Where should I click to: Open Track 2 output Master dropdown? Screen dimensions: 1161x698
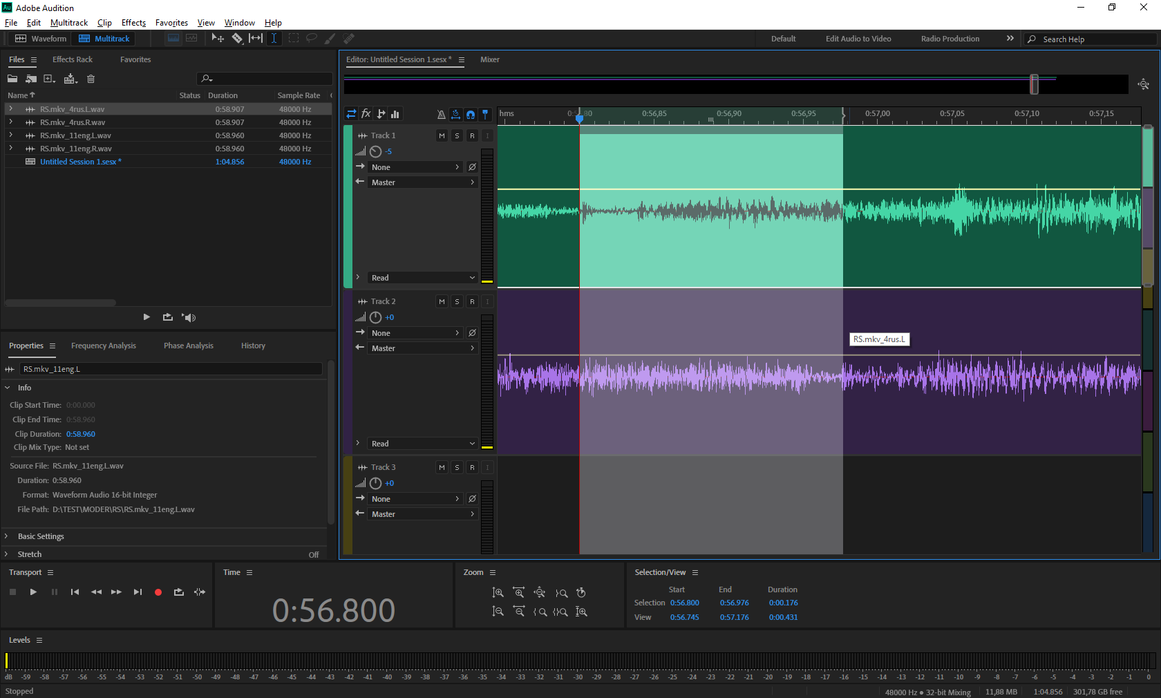pyautogui.click(x=423, y=348)
